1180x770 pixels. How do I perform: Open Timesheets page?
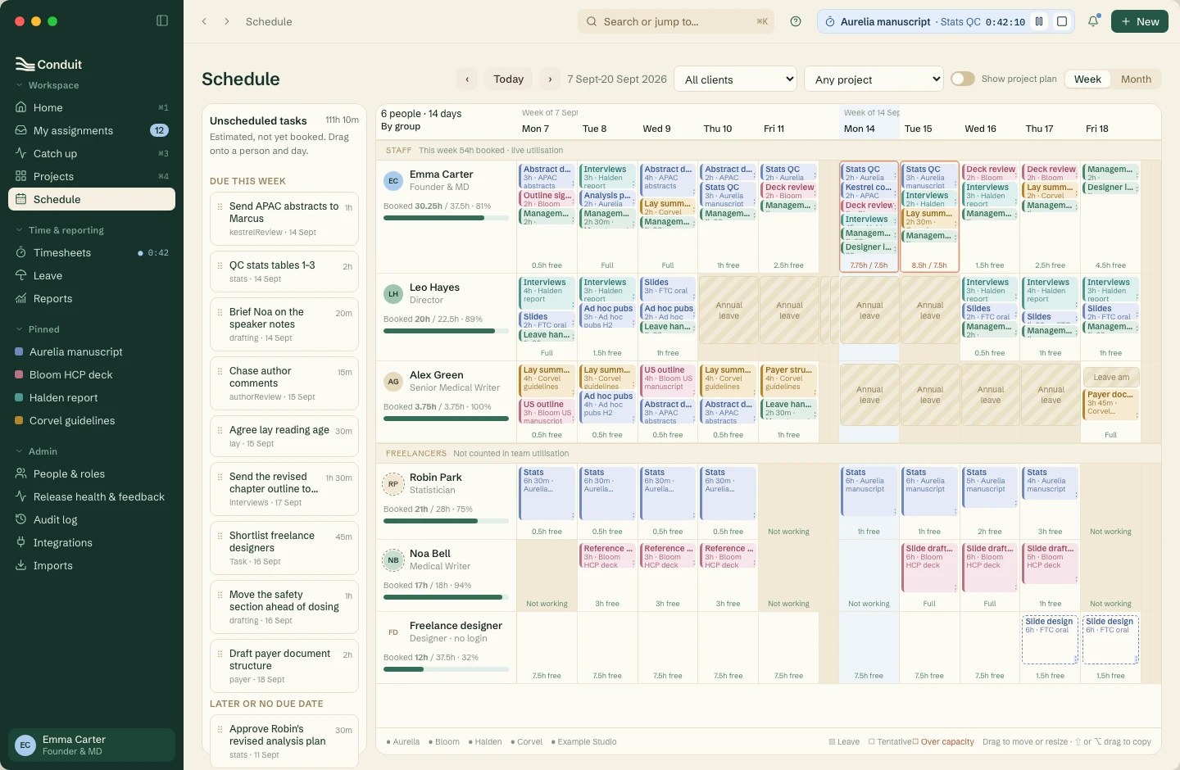tap(92, 252)
